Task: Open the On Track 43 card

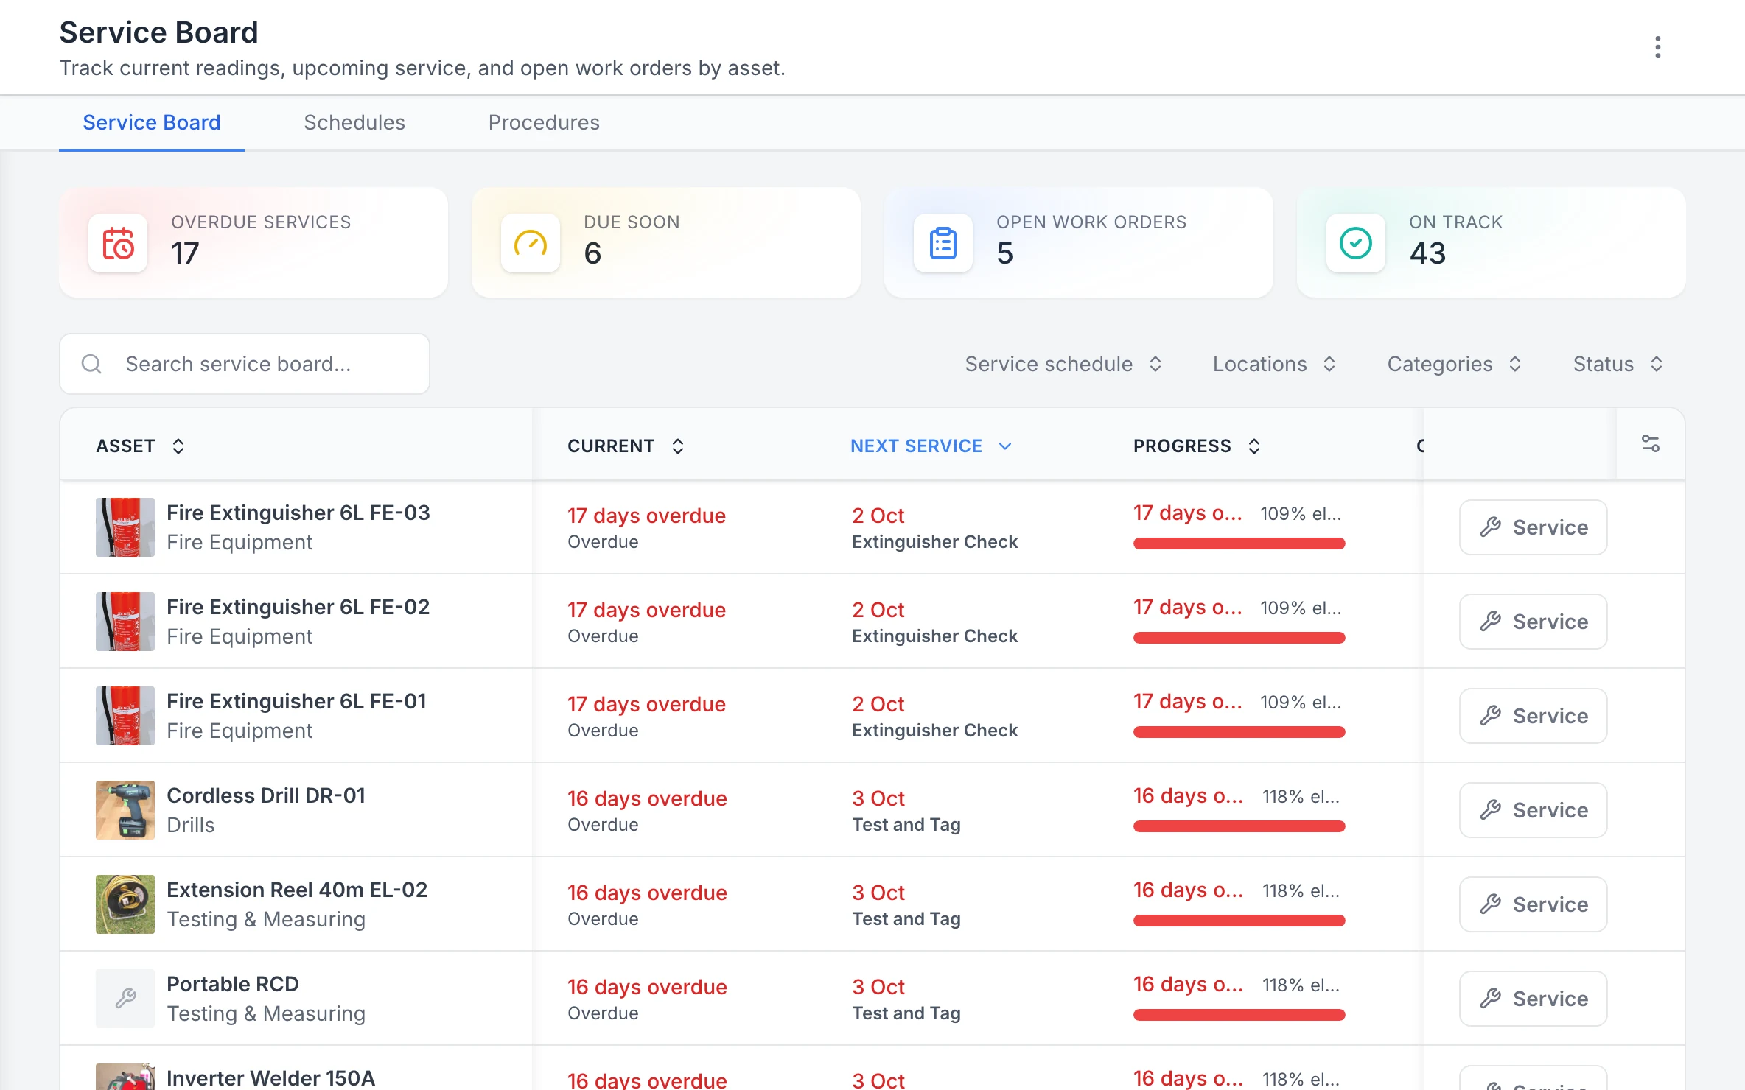Action: click(x=1492, y=242)
